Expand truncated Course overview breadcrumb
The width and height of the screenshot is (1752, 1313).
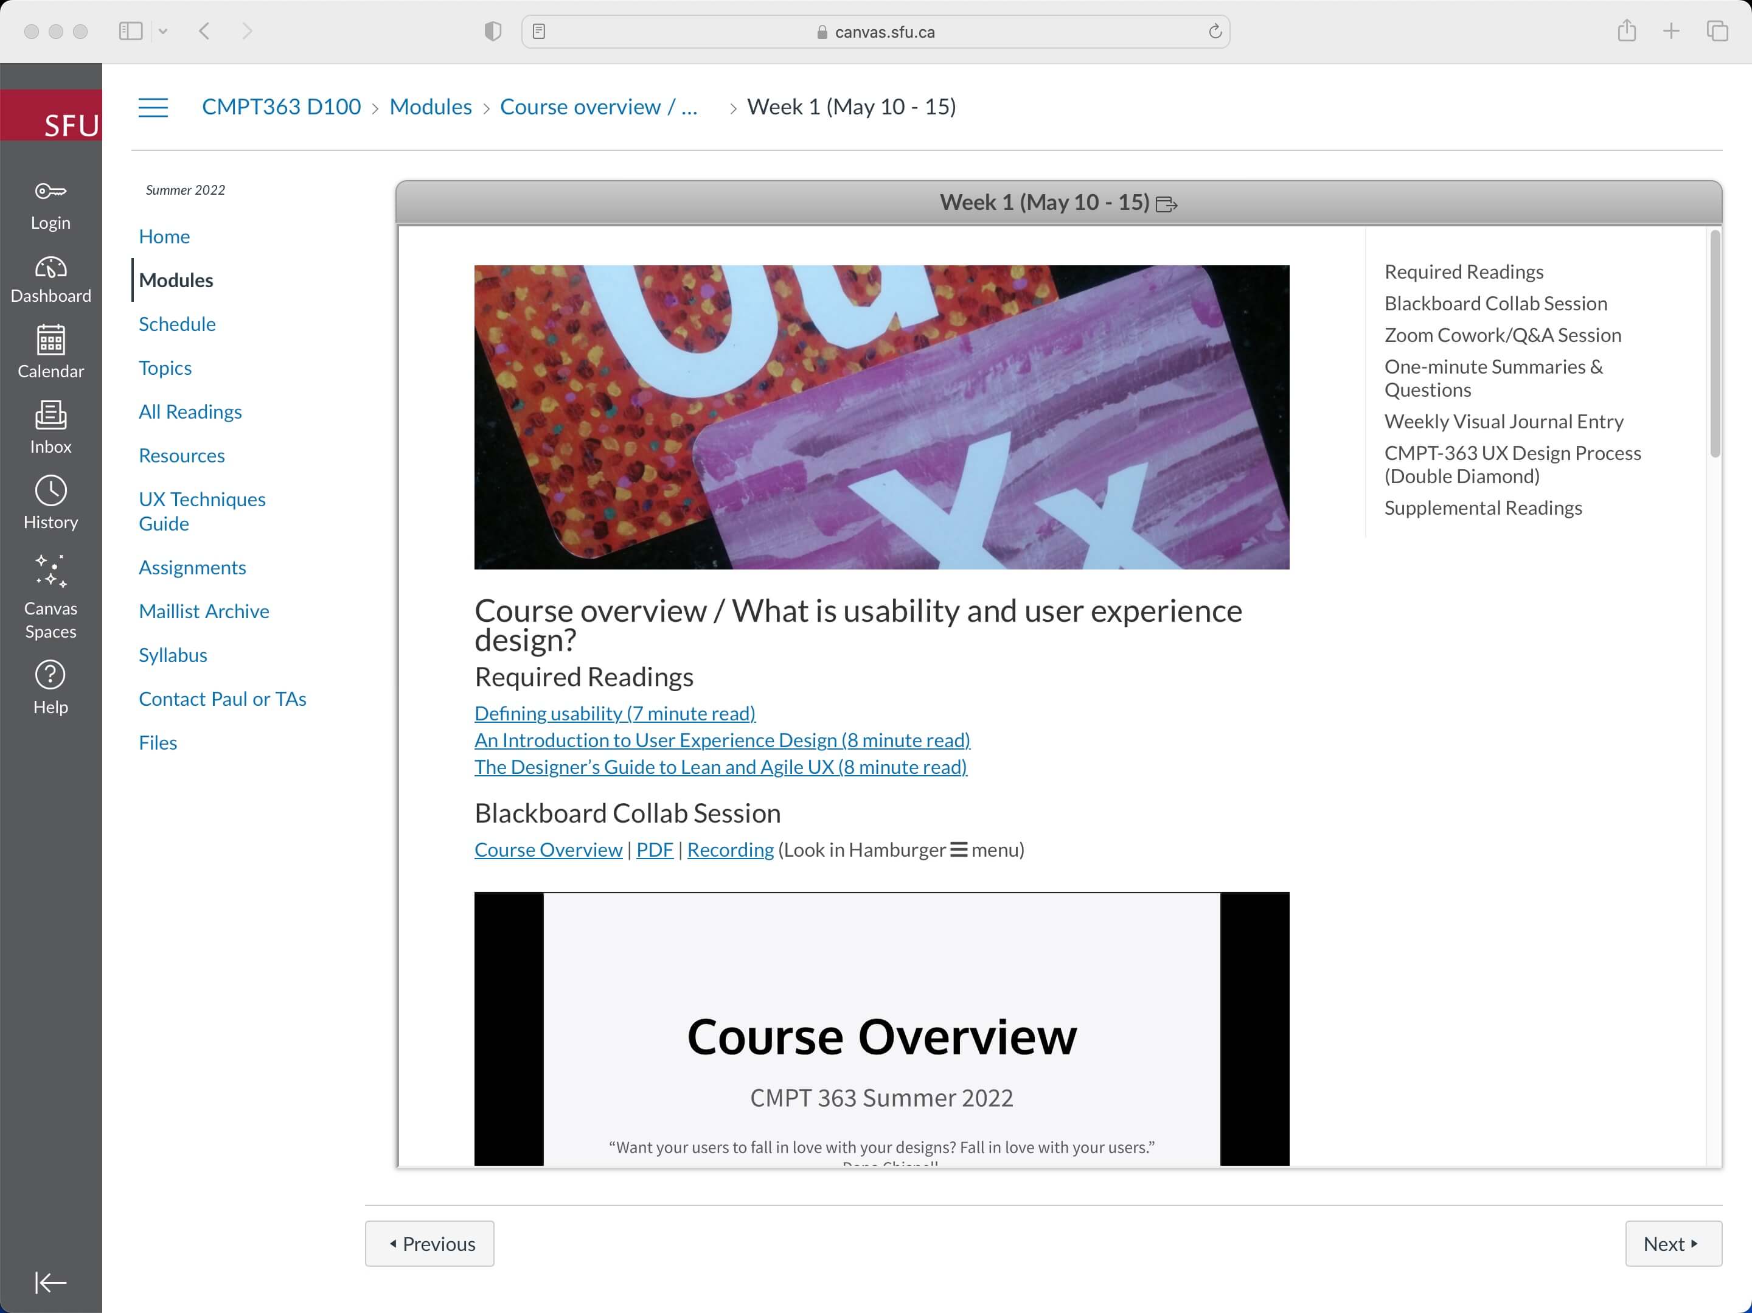click(x=599, y=107)
